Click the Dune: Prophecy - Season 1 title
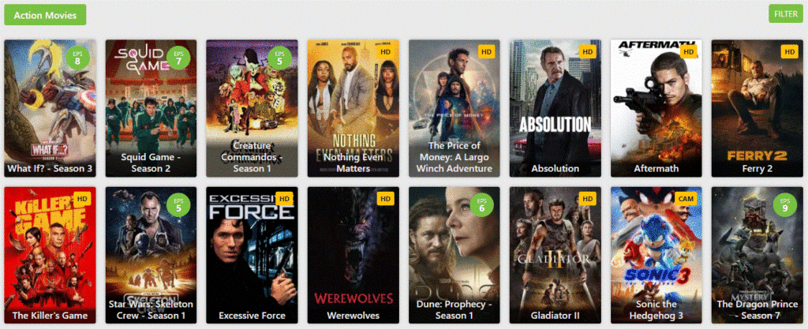The image size is (808, 329). click(x=454, y=309)
